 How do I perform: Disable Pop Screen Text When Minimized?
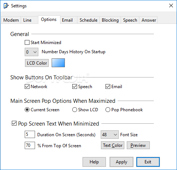[14, 123]
